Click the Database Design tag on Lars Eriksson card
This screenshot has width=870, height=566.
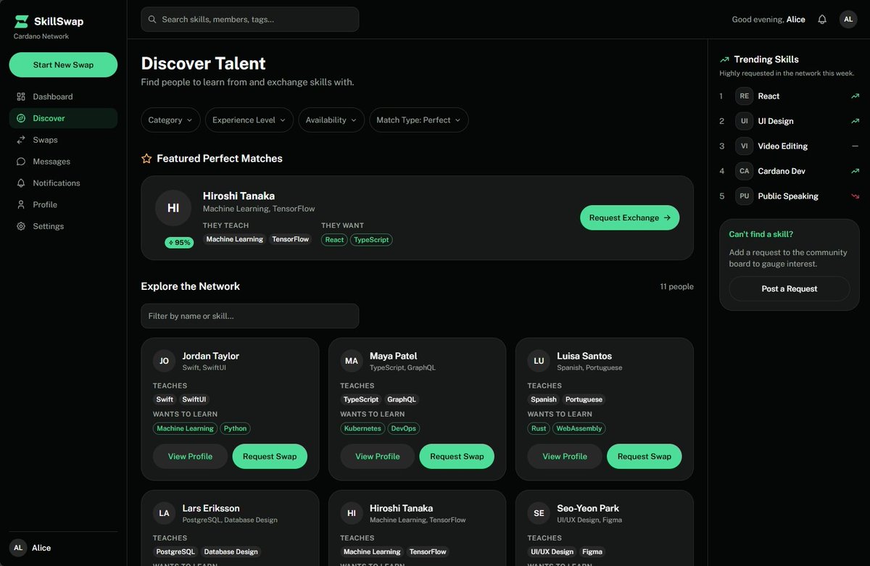[x=231, y=552]
